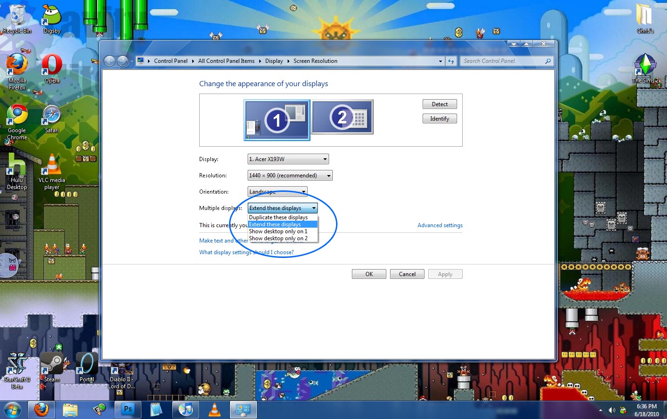Expand the arrow after All Control Panel Items
Screen dimensions: 667x419
coord(260,61)
